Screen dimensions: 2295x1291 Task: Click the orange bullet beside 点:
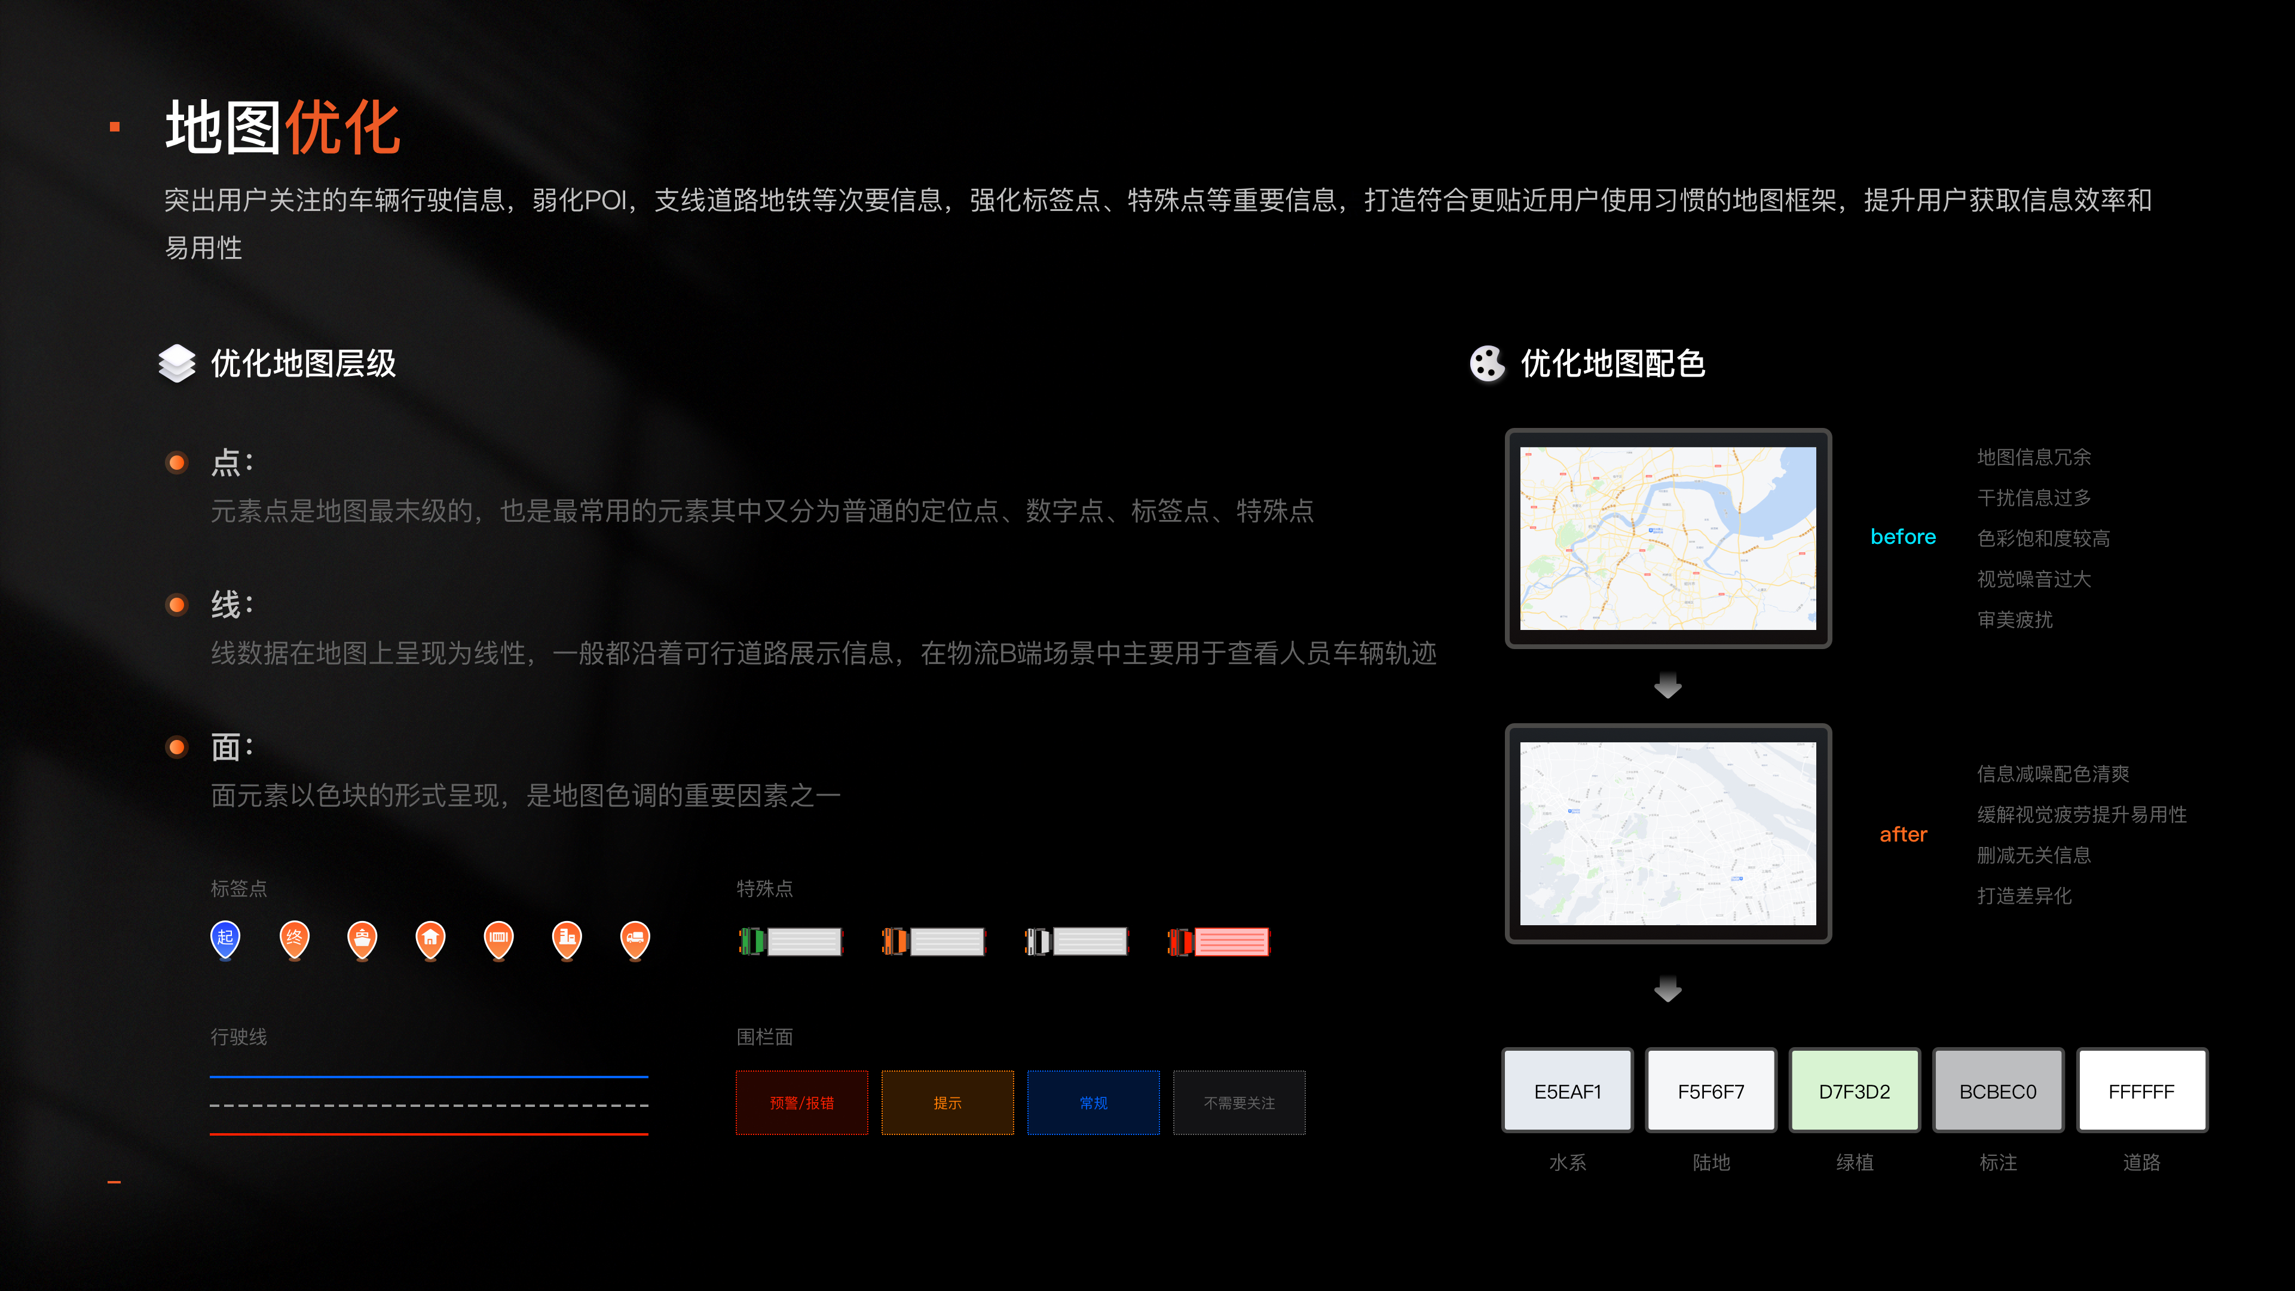coord(178,463)
